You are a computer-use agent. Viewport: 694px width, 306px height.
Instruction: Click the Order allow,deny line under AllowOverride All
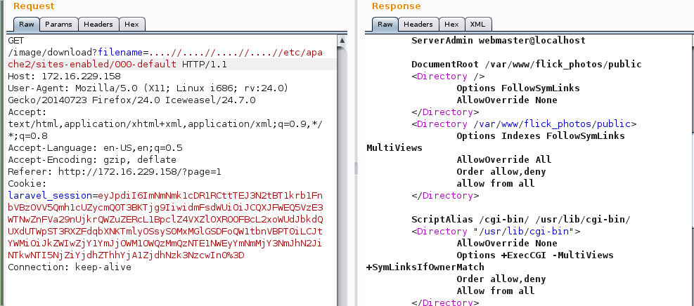(x=501, y=172)
